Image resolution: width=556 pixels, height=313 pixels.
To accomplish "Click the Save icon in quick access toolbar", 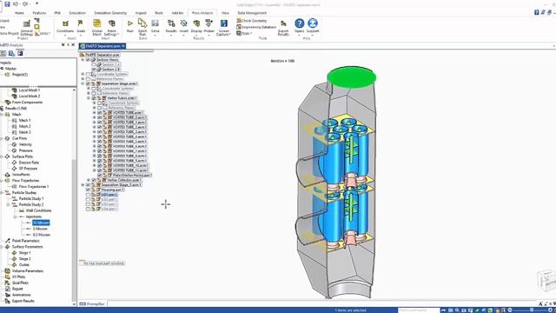I will pyautogui.click(x=7, y=3).
